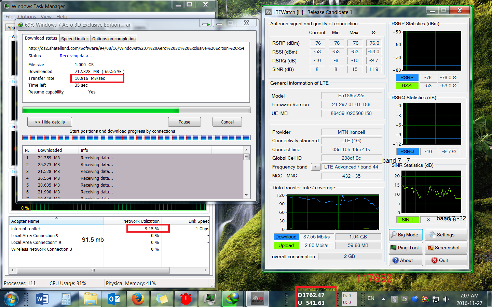Toggle the SINR graph legend

pos(407,220)
